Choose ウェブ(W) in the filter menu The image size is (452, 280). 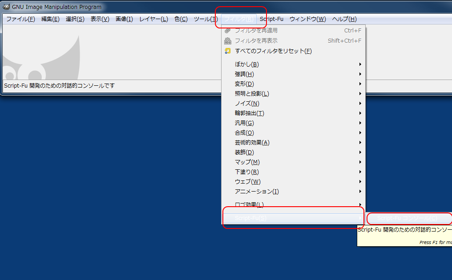tap(294, 182)
